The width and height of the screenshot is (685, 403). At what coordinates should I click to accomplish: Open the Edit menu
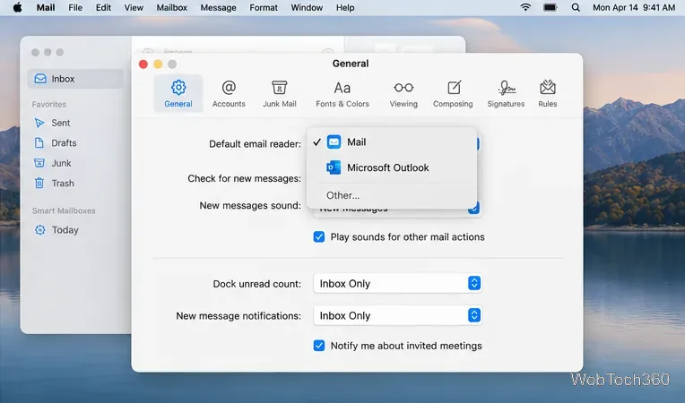point(103,7)
